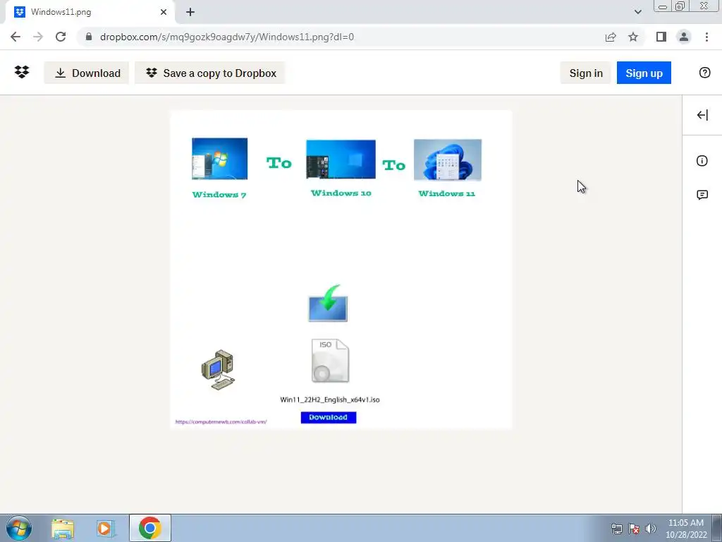Click the Win11_22H2_English_x64v1.iso filename text
722x542 pixels.
pyautogui.click(x=330, y=399)
